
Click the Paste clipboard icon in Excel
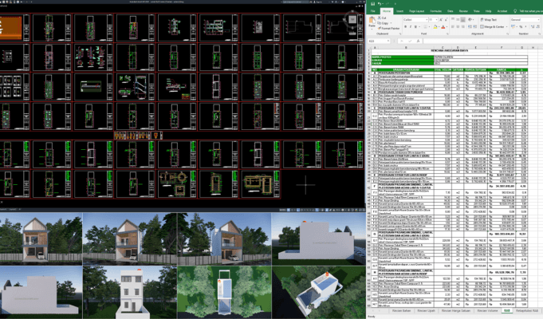tap(372, 20)
